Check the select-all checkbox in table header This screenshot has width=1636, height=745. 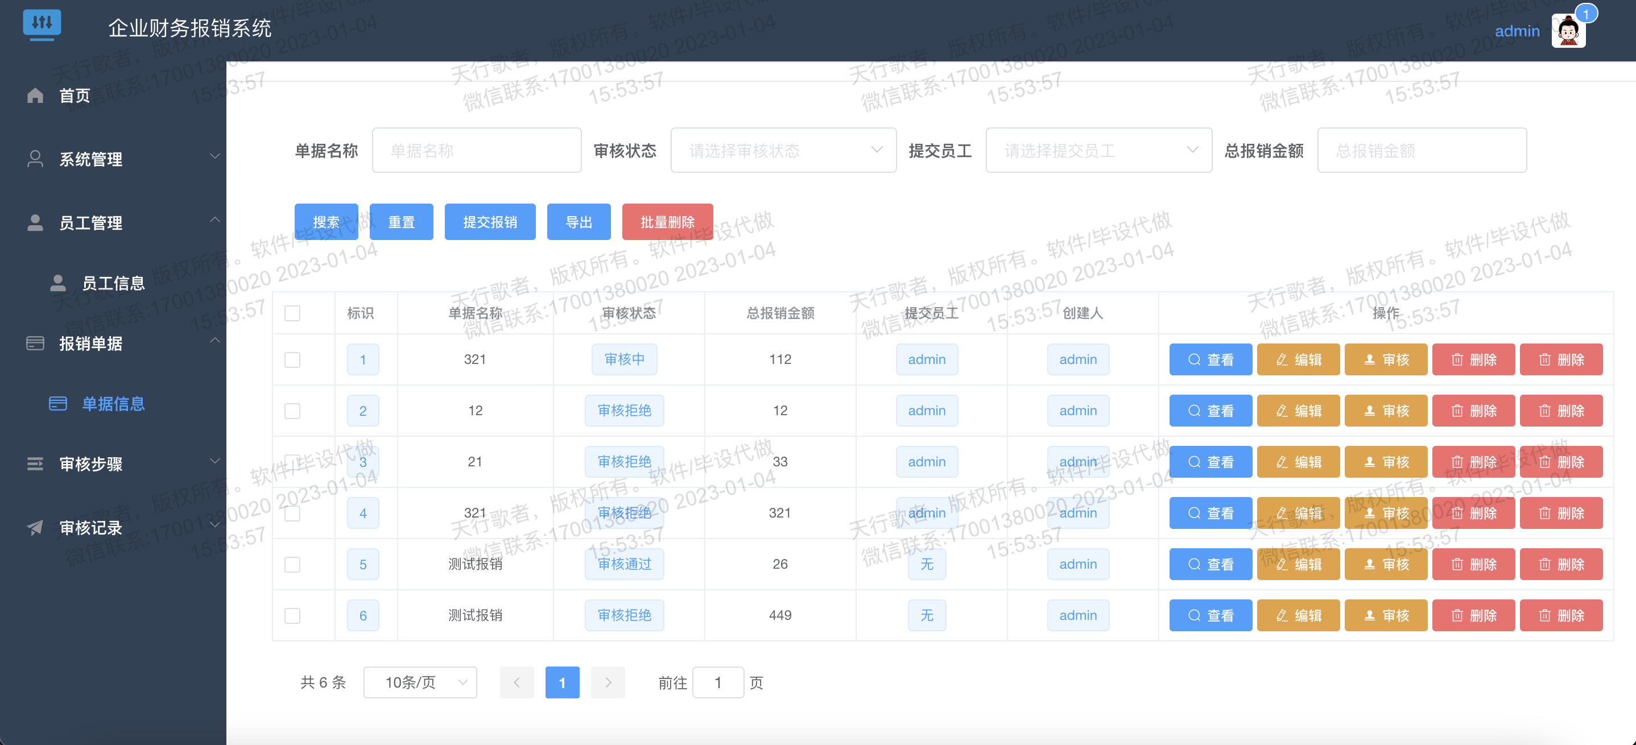(292, 312)
